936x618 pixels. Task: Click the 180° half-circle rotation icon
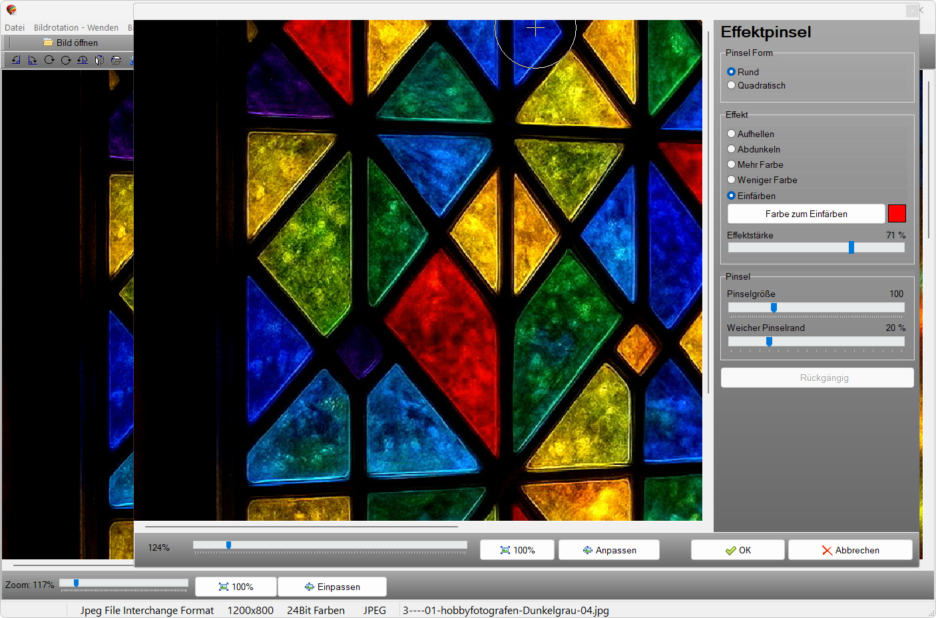[x=83, y=60]
